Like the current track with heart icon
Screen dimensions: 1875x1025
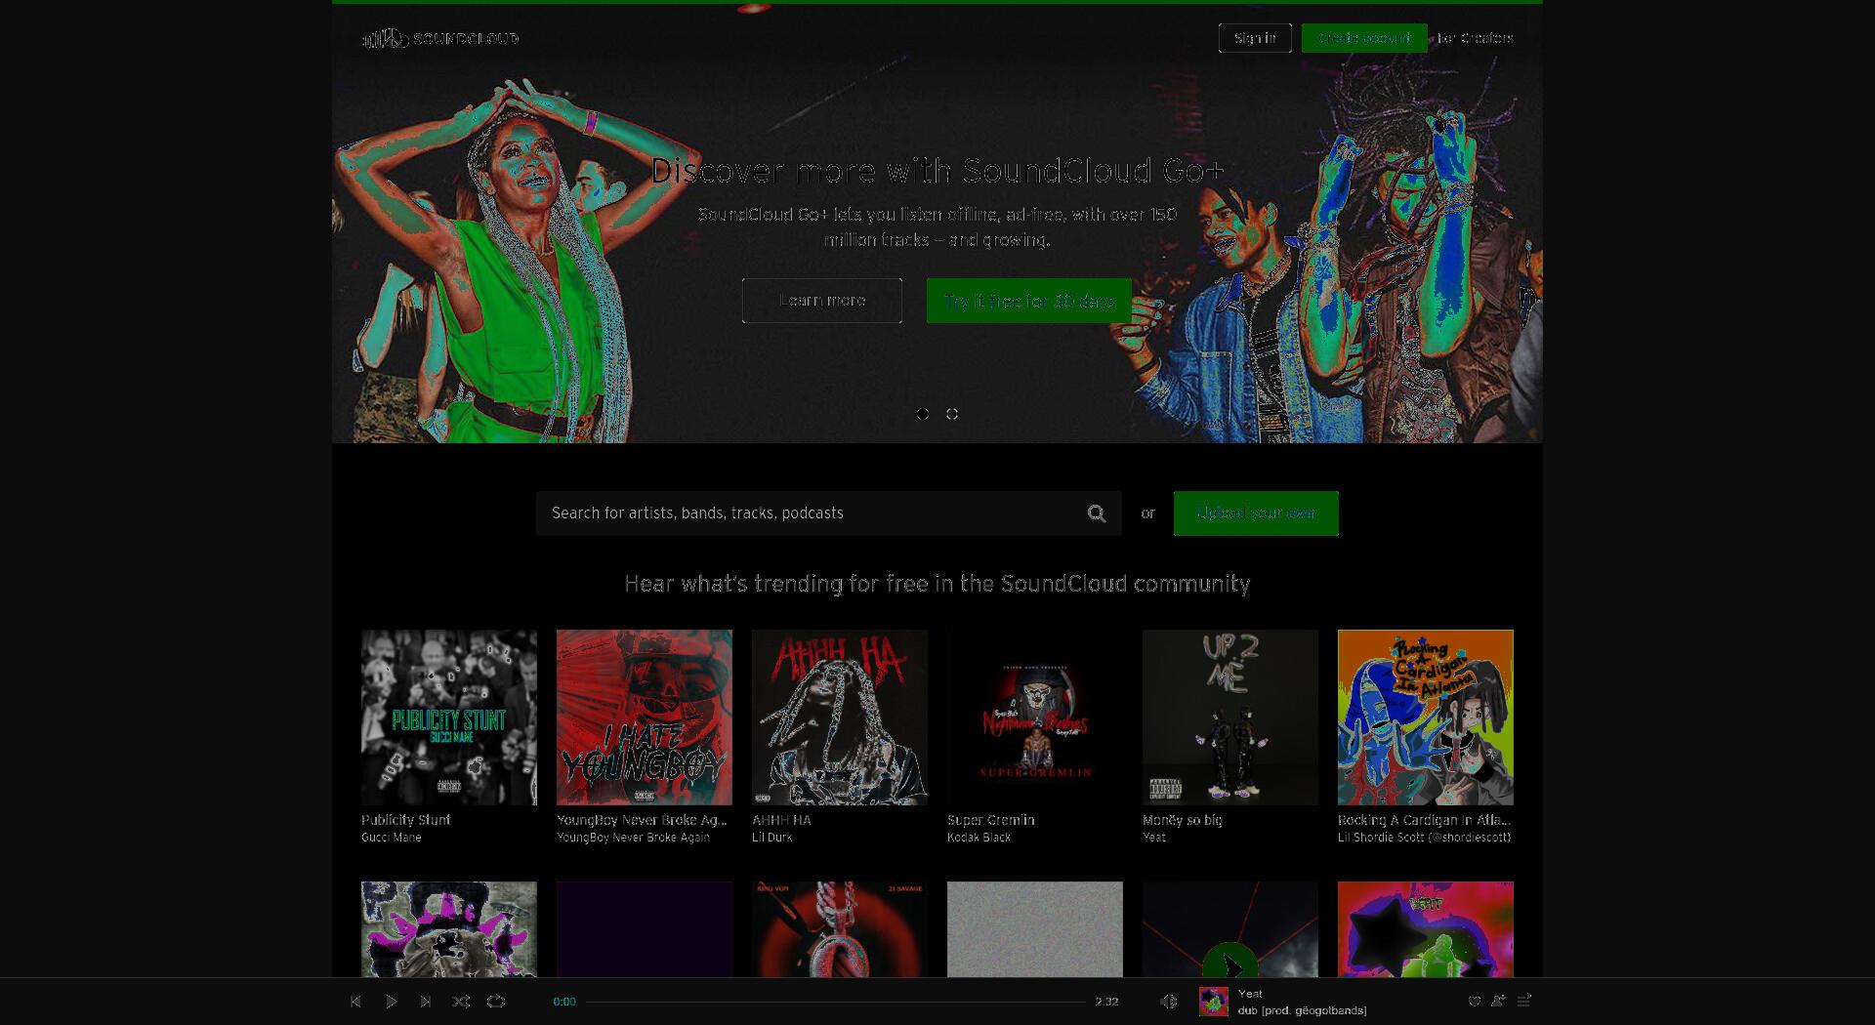[1475, 1001]
